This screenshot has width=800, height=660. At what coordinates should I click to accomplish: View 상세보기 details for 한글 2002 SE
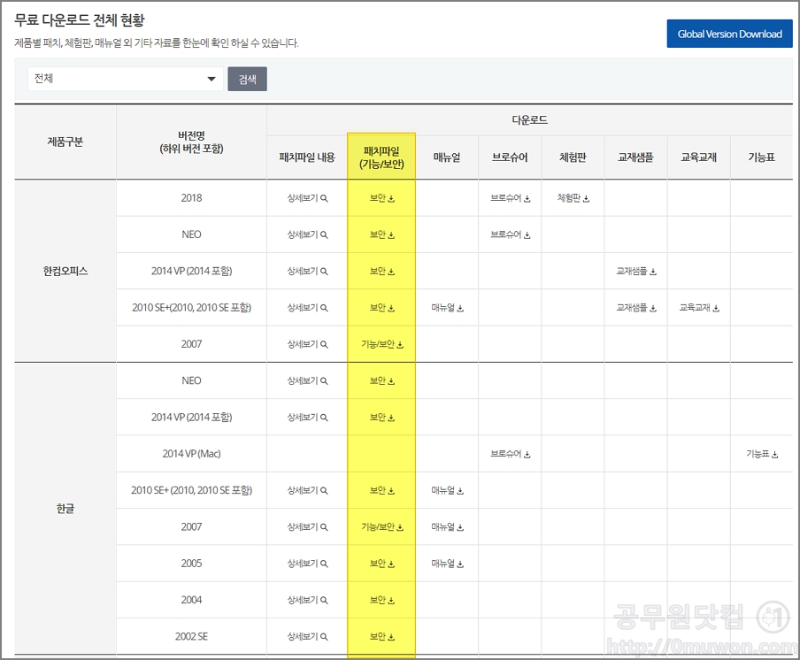pos(307,636)
